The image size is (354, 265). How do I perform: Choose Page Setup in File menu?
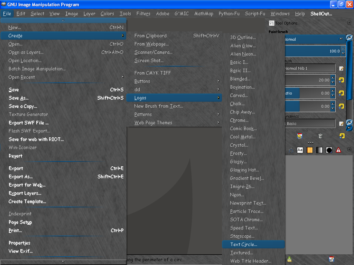(63, 222)
